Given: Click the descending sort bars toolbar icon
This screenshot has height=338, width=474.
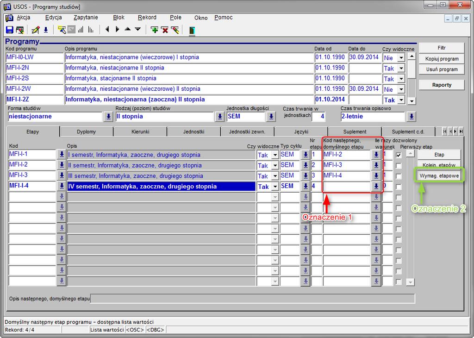Looking at the screenshot, I should (91, 30).
